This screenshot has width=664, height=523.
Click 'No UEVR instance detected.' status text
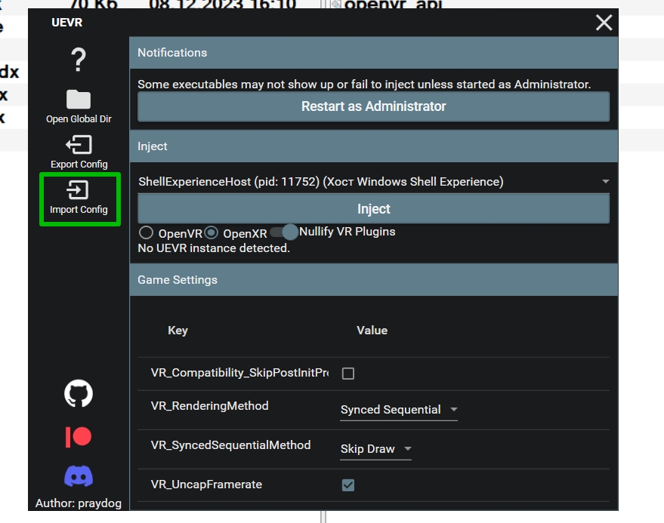[214, 248]
